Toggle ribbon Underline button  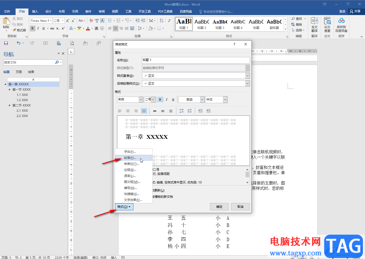[x=43, y=28]
